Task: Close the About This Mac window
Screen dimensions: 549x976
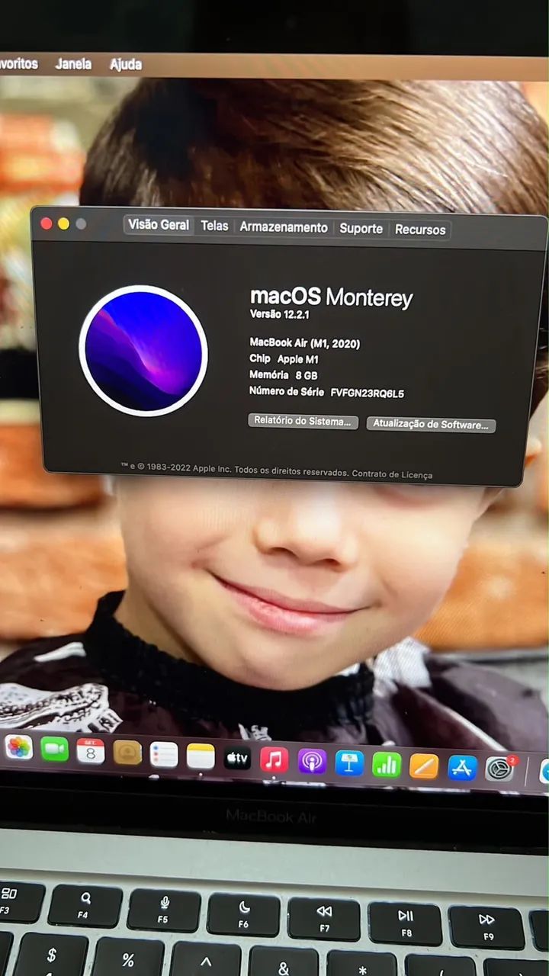Action: pyautogui.click(x=46, y=223)
